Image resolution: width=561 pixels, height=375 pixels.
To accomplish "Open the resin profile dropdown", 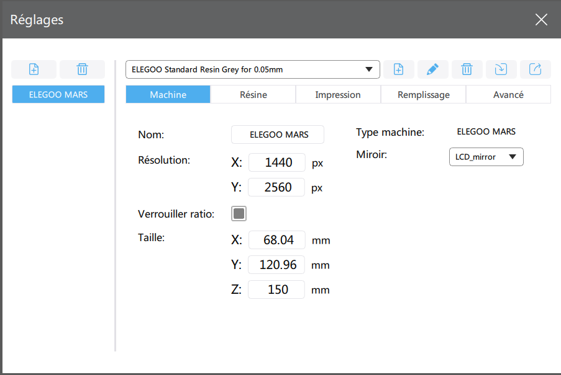I will click(252, 69).
